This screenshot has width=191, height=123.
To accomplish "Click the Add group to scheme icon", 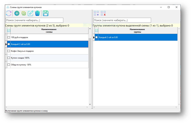I will pos(97,13).
